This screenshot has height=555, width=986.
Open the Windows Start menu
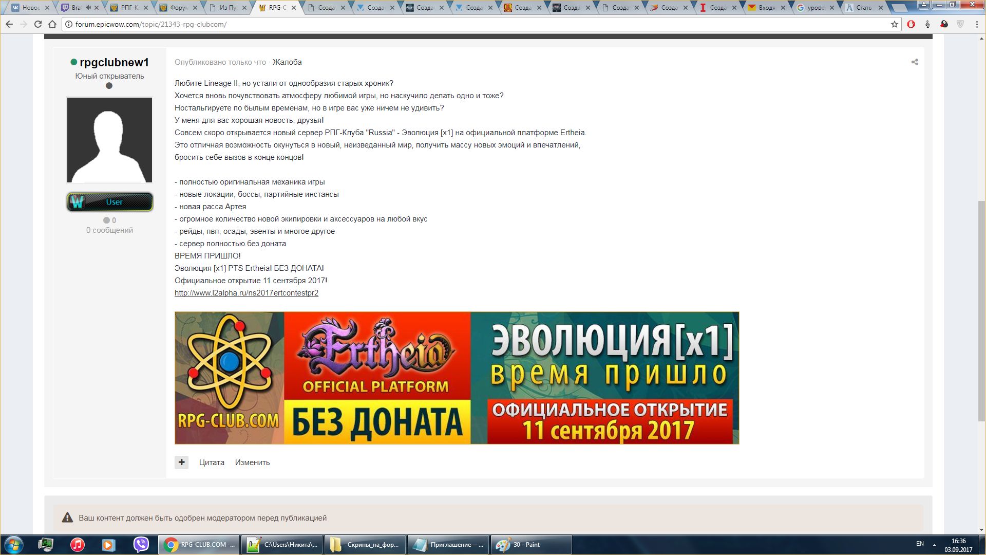click(13, 545)
